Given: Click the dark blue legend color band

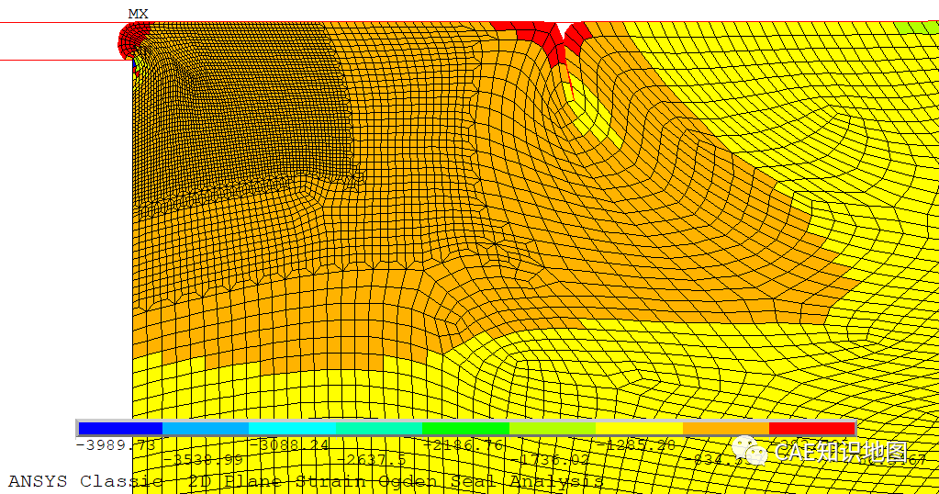Looking at the screenshot, I should click(120, 428).
